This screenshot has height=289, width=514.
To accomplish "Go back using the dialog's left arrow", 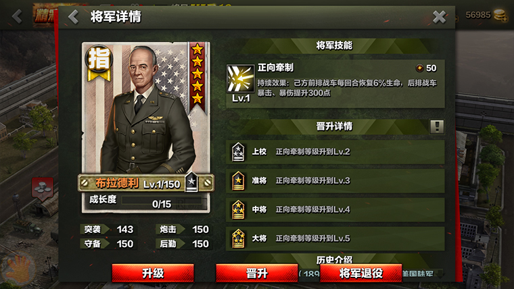I will pos(74,17).
